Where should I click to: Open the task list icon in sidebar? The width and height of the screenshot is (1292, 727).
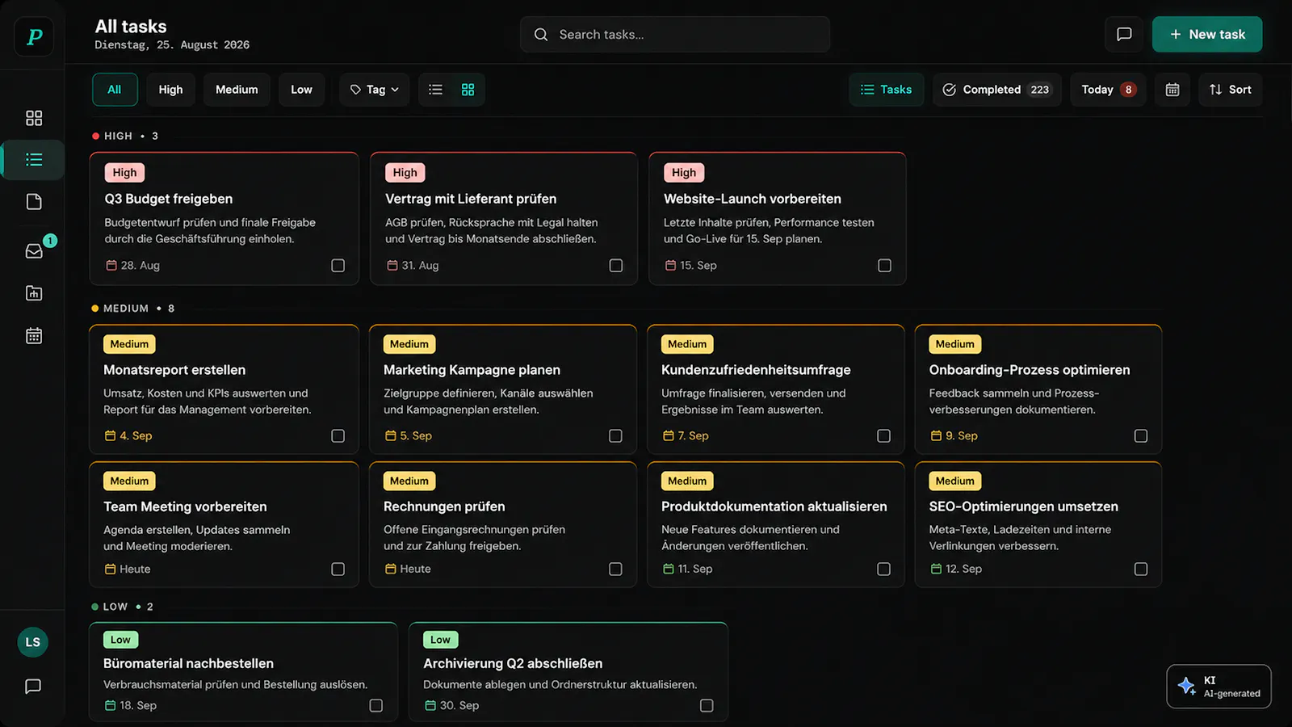click(x=34, y=160)
